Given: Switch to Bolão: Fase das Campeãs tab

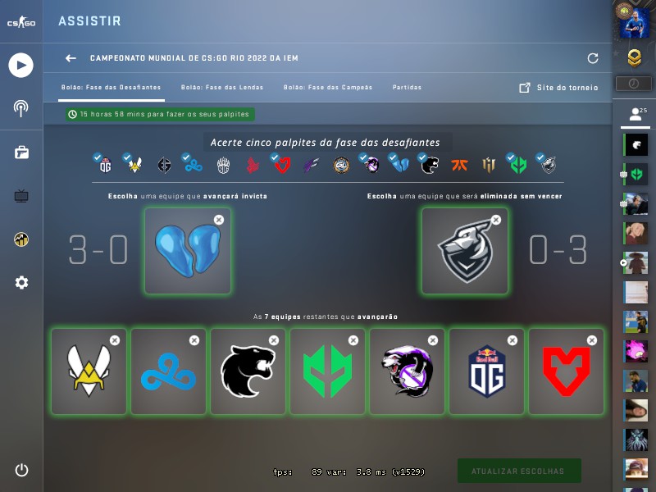Looking at the screenshot, I should click(328, 88).
